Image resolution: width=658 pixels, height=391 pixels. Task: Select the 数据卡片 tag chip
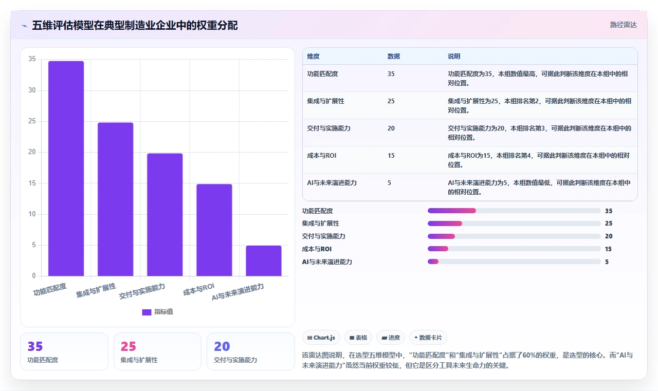[x=428, y=338]
